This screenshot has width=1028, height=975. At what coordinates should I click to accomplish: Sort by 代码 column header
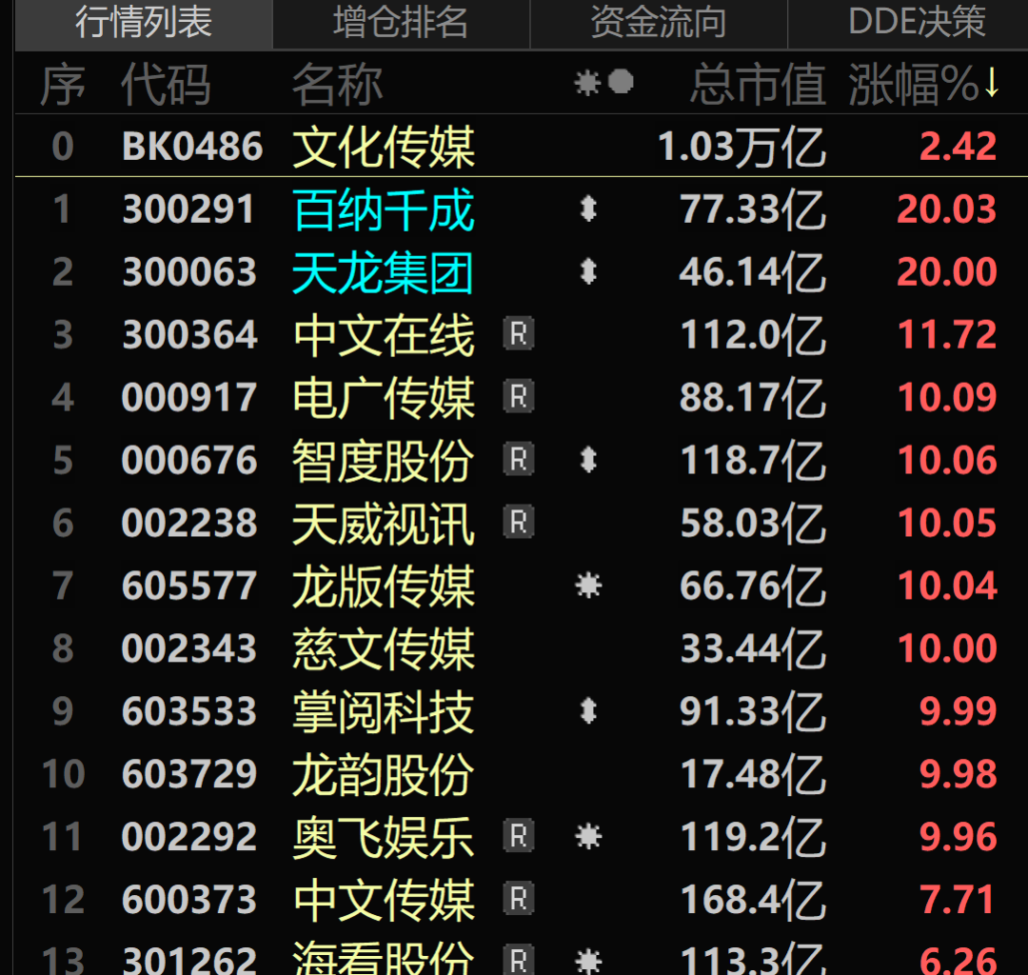pyautogui.click(x=166, y=85)
